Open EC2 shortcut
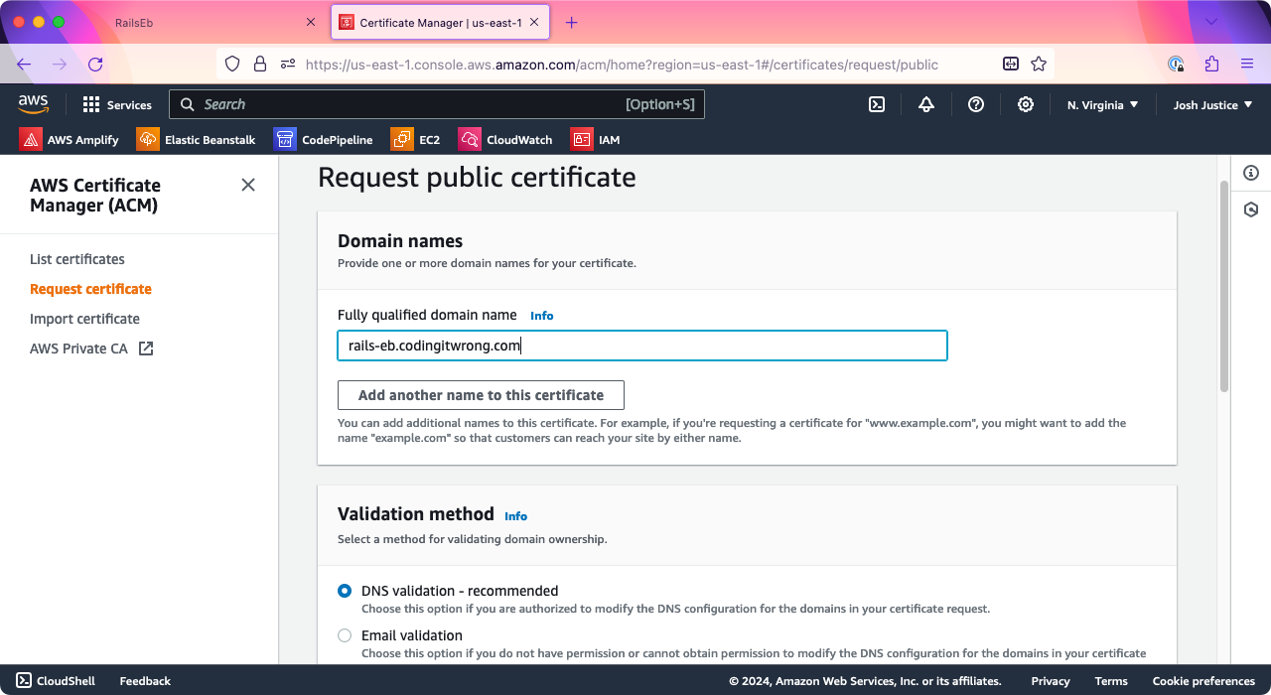 pos(416,139)
